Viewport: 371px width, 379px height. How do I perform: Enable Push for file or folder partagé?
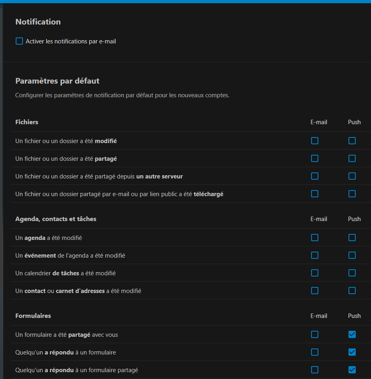coord(352,158)
